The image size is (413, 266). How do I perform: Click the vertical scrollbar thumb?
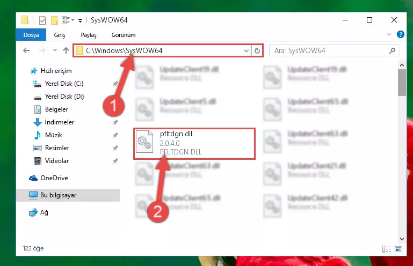click(402, 83)
